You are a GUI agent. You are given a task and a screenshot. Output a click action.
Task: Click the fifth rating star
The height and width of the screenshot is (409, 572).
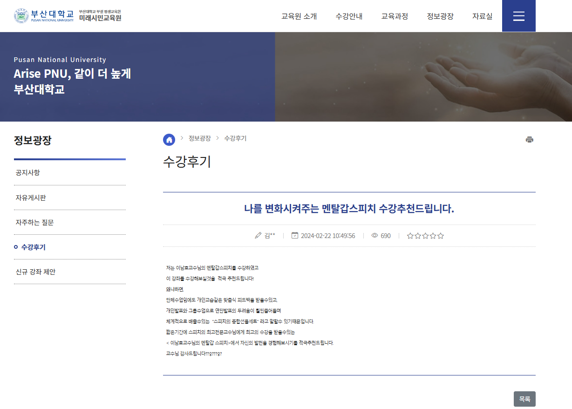pyautogui.click(x=441, y=236)
